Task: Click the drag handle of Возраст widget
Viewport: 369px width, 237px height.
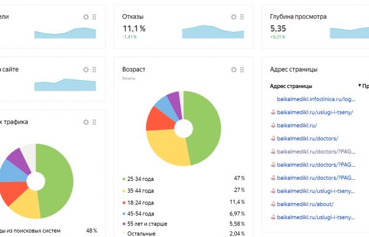Action: [242, 70]
